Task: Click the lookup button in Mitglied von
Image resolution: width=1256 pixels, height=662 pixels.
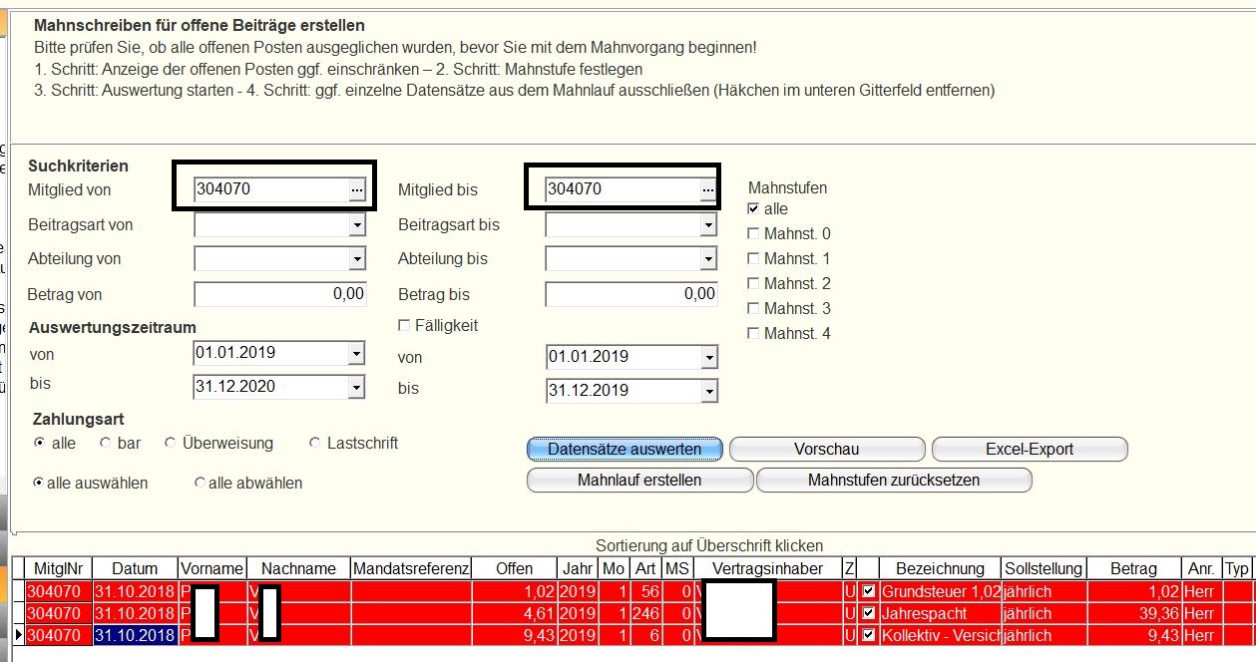Action: [x=357, y=189]
